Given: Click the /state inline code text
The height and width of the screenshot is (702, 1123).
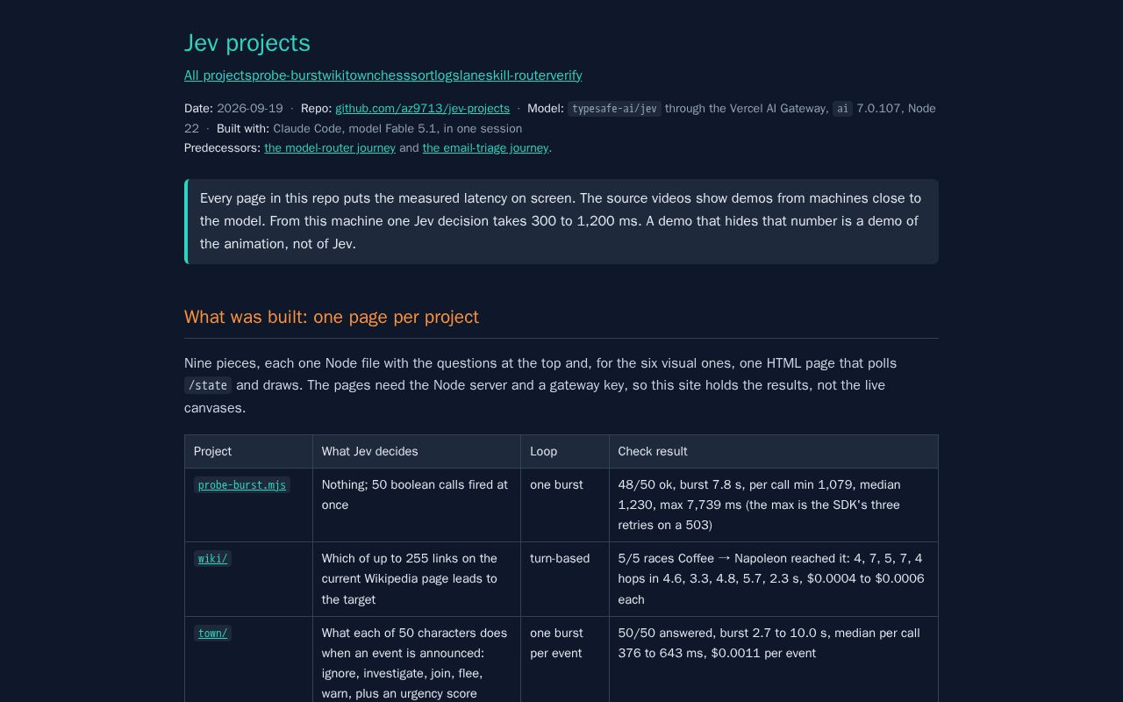Looking at the screenshot, I should 208,385.
